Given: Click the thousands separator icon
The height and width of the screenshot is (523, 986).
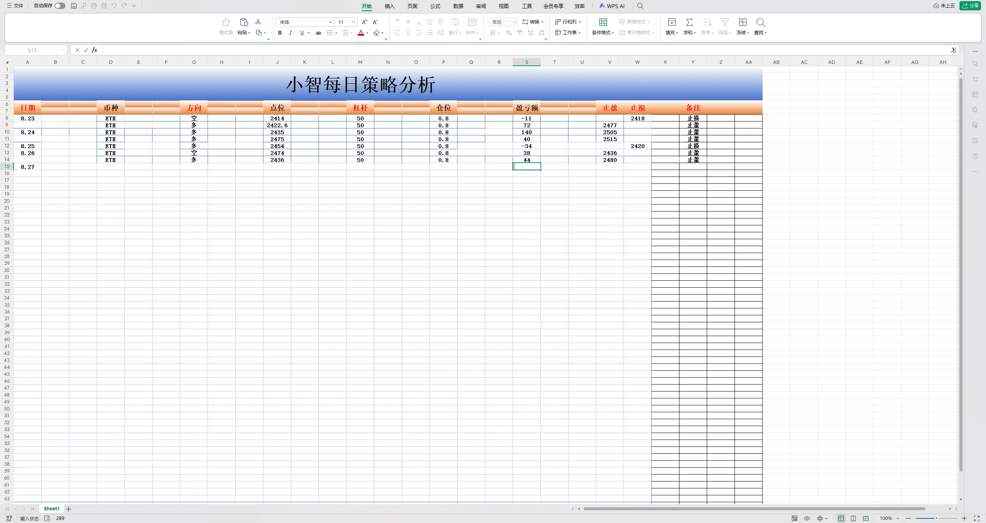Looking at the screenshot, I should 520,33.
